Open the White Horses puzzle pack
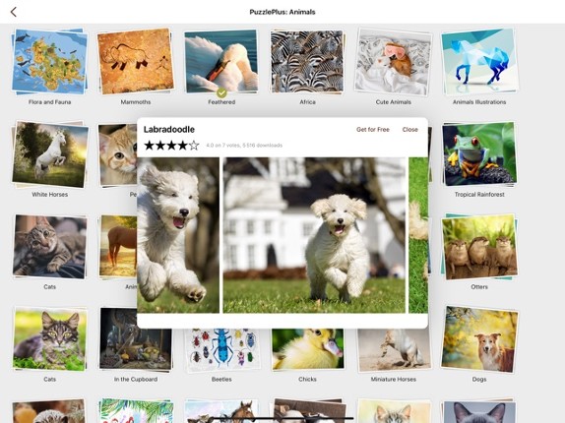 tap(50, 154)
